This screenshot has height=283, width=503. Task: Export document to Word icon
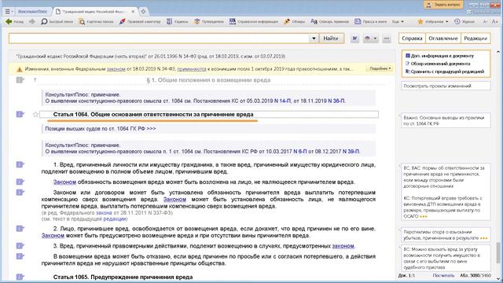354,39
